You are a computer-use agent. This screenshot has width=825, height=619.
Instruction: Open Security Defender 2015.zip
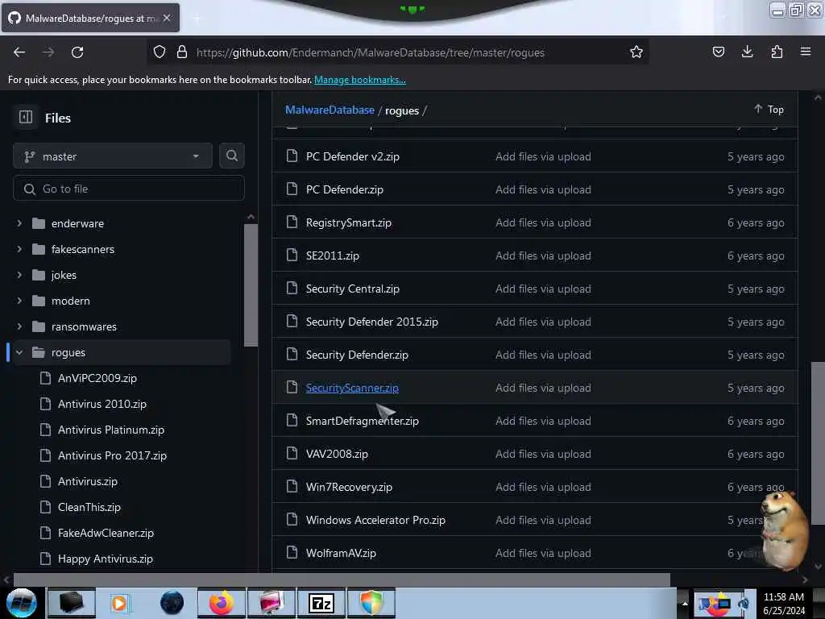pos(371,322)
